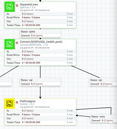Click the backpressure bar under splits queue
The image size is (117, 129).
[40, 37]
